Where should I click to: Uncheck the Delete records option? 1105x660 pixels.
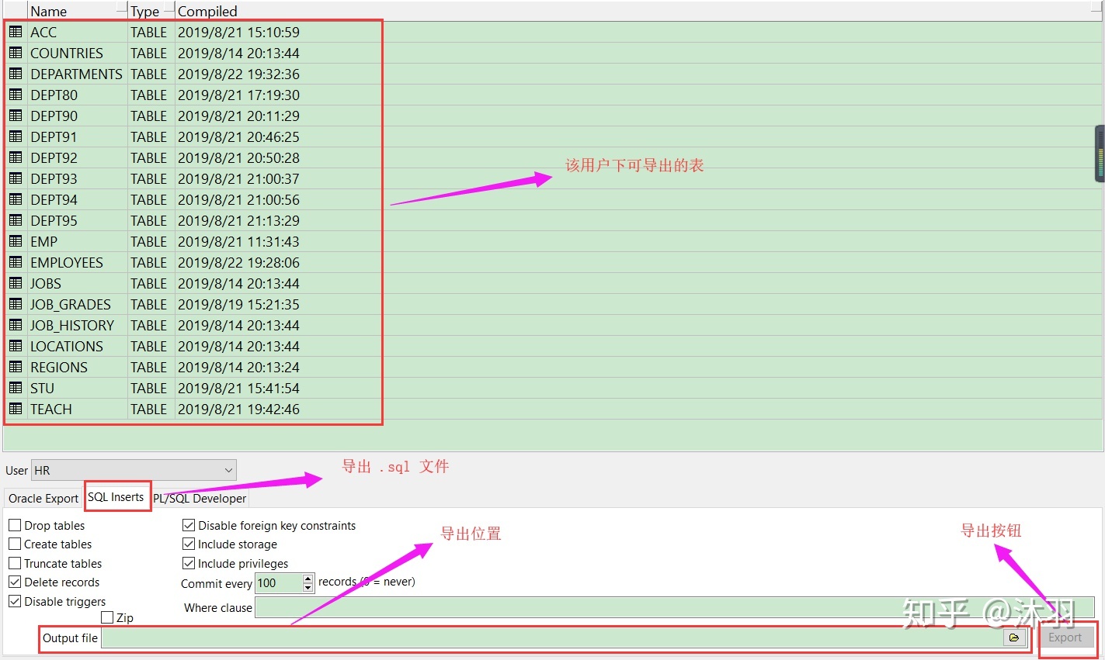(15, 582)
